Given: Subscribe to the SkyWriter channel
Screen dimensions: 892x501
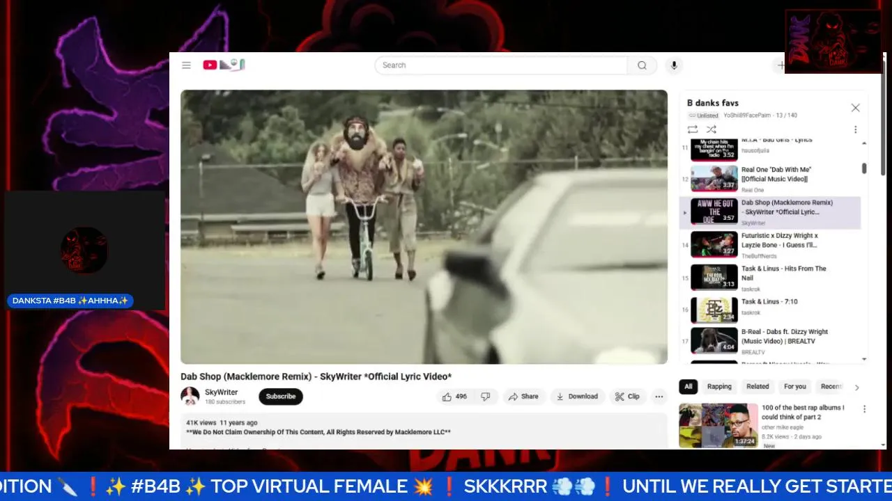Looking at the screenshot, I should point(281,397).
